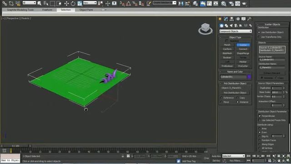The width and height of the screenshot is (291, 164).
Task: Toggle the Perpendicular checkbox
Action: (260, 116)
